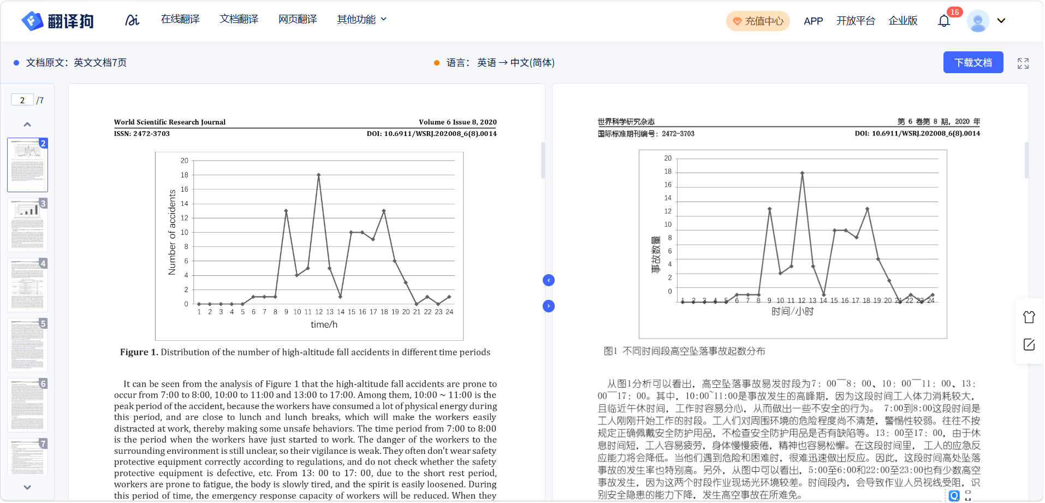Image resolution: width=1045 pixels, height=503 pixels.
Task: Click the 翻译狗 logo icon
Action: pos(32,21)
